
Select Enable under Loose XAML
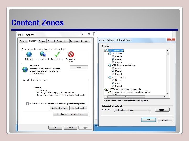point(113,59)
